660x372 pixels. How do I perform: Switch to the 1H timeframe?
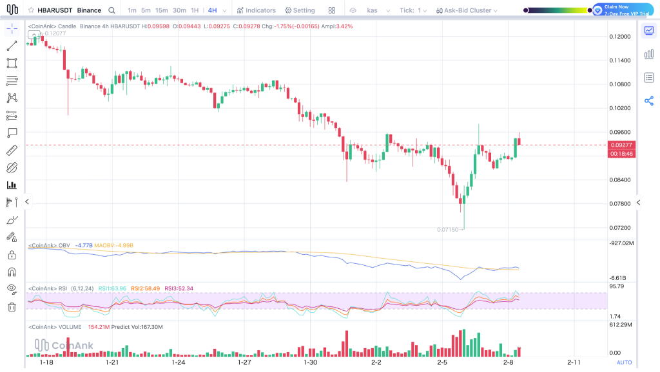(196, 10)
